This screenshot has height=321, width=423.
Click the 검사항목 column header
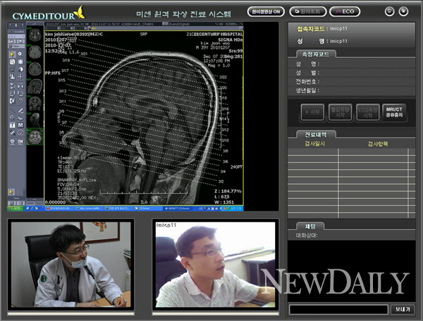(378, 144)
